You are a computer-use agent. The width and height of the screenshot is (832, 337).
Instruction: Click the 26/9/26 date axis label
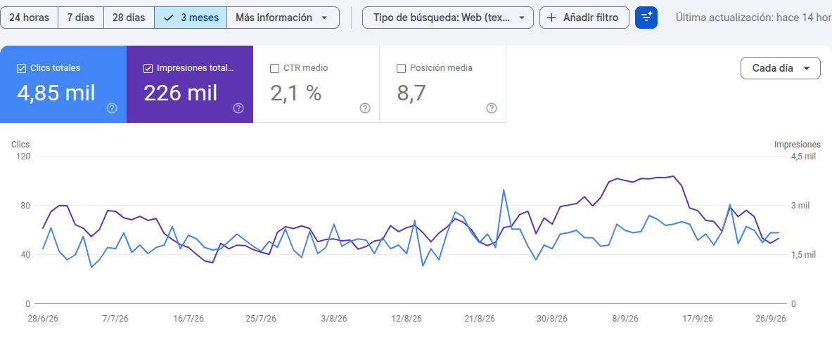click(x=770, y=319)
